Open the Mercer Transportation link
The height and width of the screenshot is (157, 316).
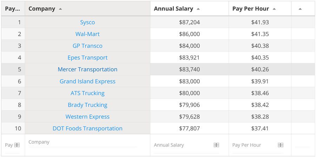(x=87, y=69)
